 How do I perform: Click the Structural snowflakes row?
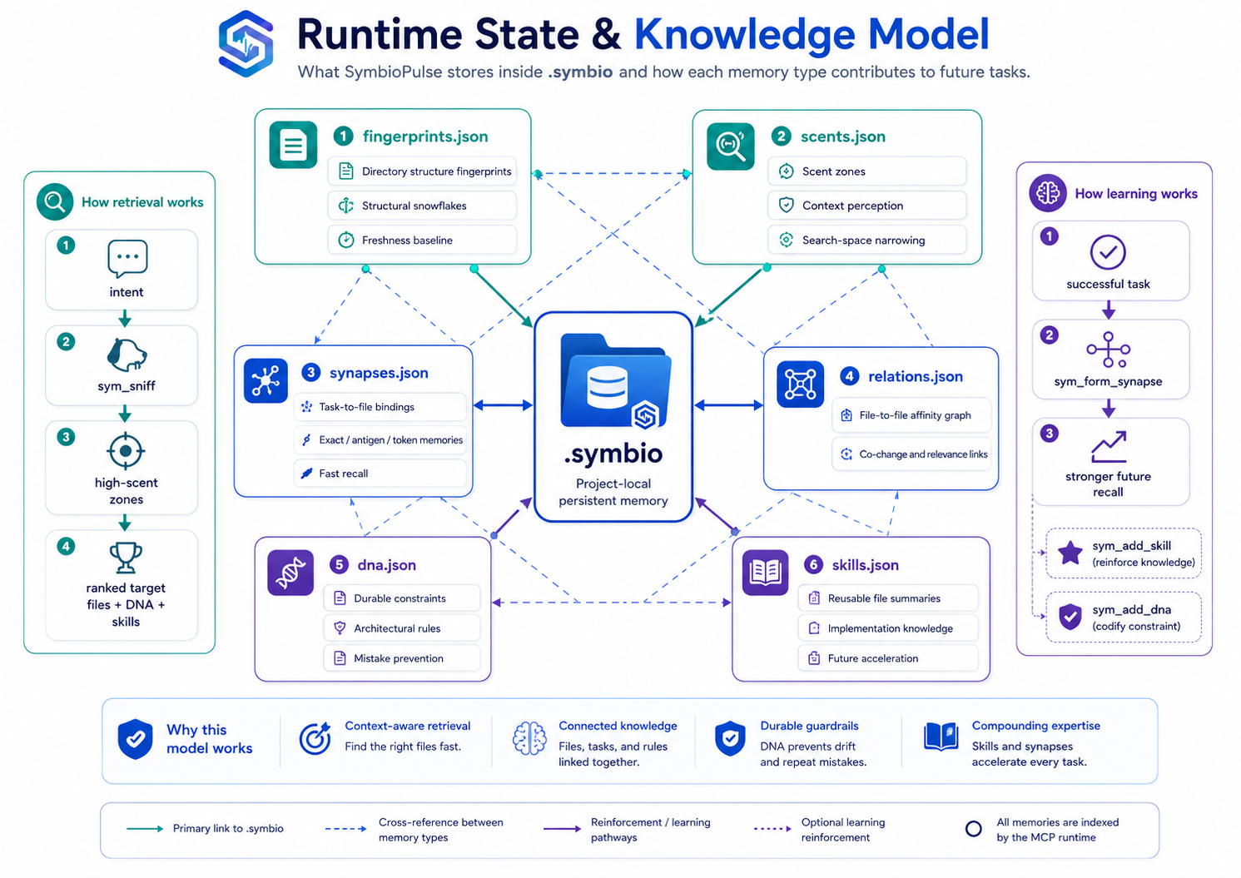point(422,206)
